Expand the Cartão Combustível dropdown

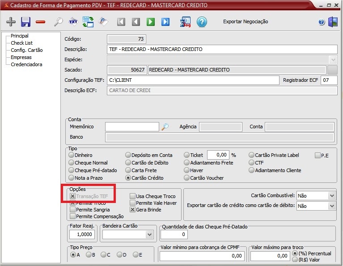pyautogui.click(x=331, y=196)
